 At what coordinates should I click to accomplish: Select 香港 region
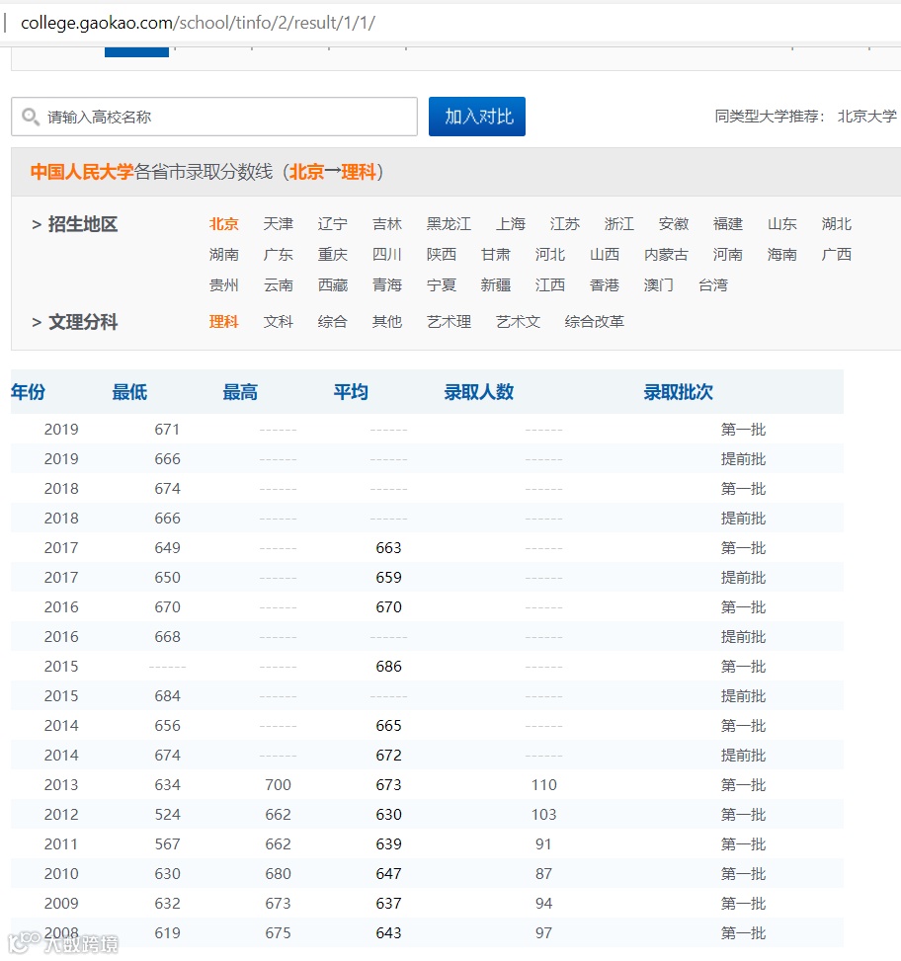[605, 285]
